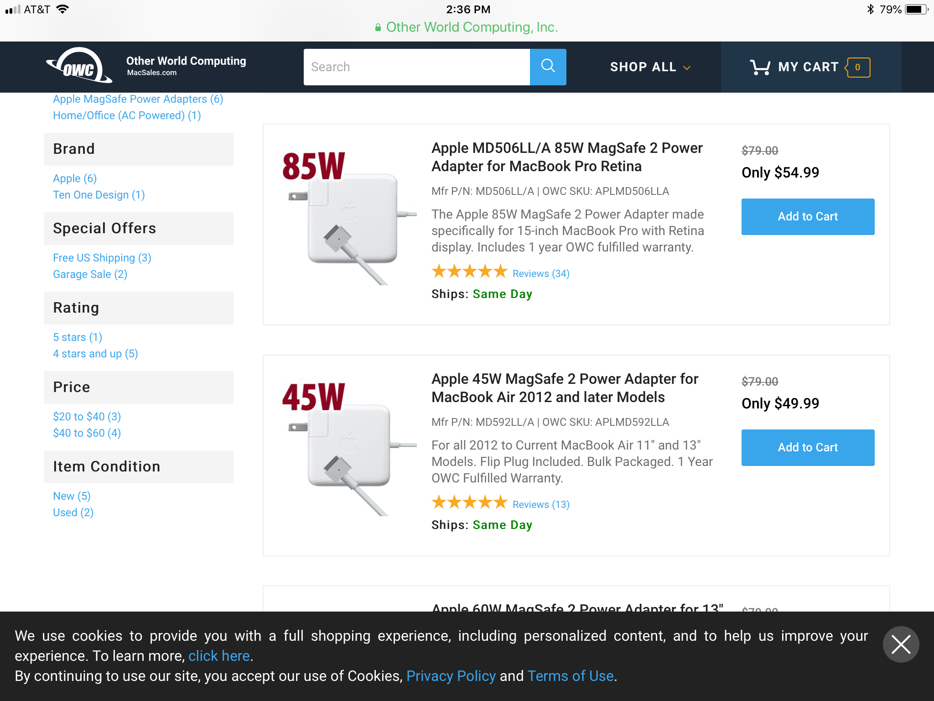This screenshot has height=701, width=934.
Task: Select the Item Condition filter heading
Action: point(139,467)
